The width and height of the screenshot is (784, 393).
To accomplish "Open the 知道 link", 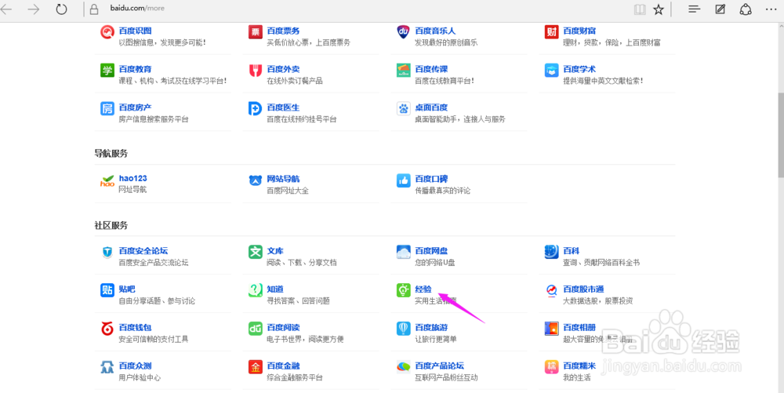I will [x=275, y=289].
